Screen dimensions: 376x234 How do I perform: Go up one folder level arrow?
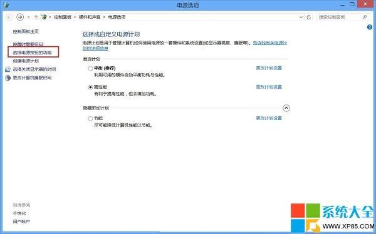[x=36, y=17]
